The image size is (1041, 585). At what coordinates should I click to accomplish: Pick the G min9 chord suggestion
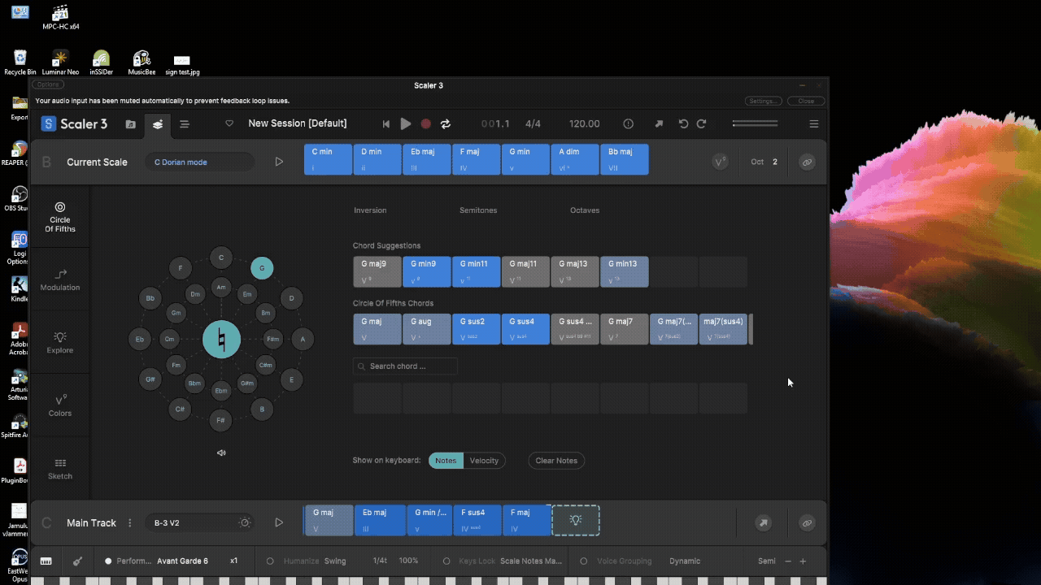click(x=427, y=271)
